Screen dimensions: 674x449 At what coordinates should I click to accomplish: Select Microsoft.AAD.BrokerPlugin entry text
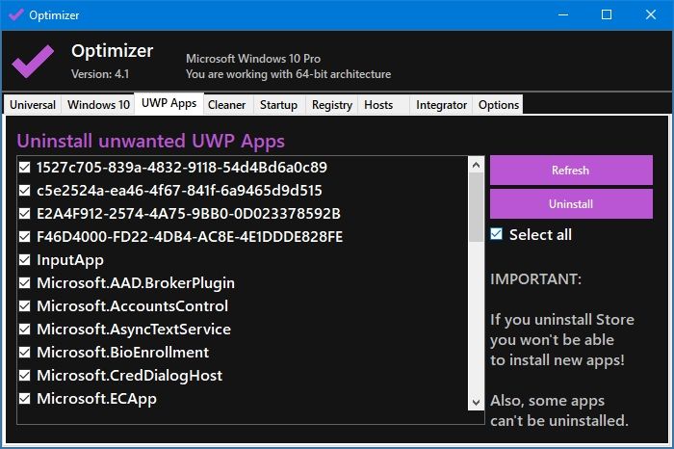pos(136,283)
